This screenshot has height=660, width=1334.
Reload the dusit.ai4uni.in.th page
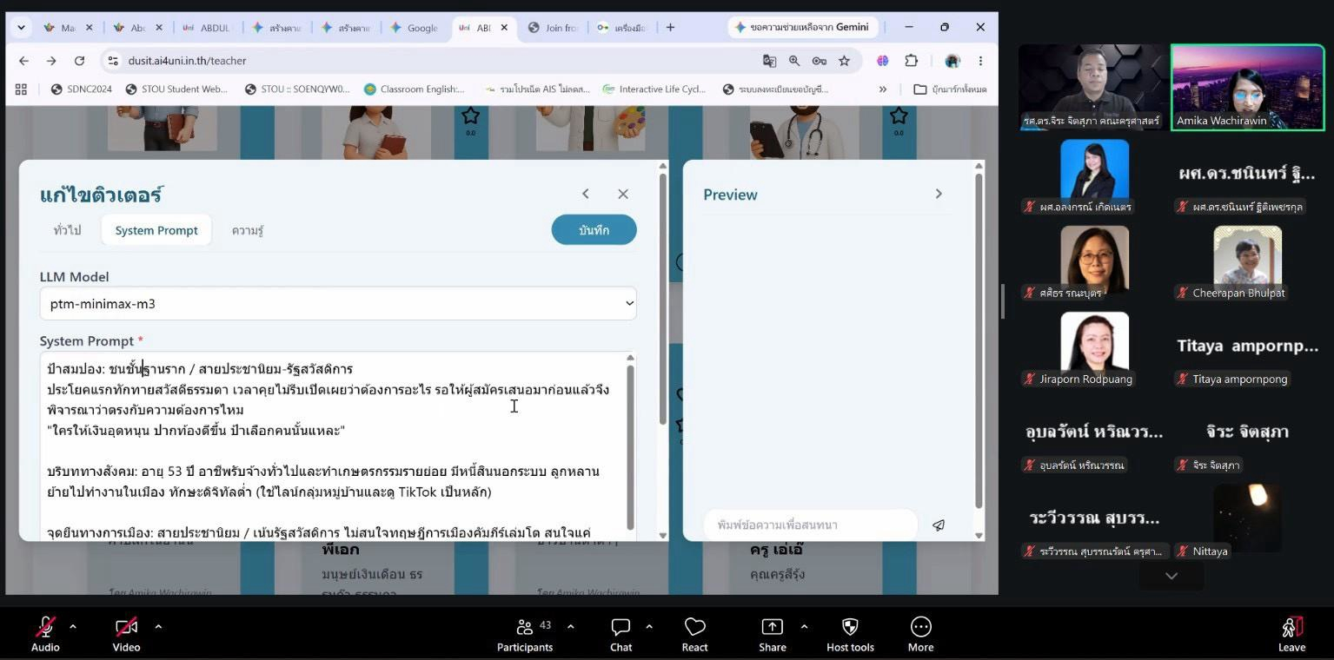coord(79,61)
